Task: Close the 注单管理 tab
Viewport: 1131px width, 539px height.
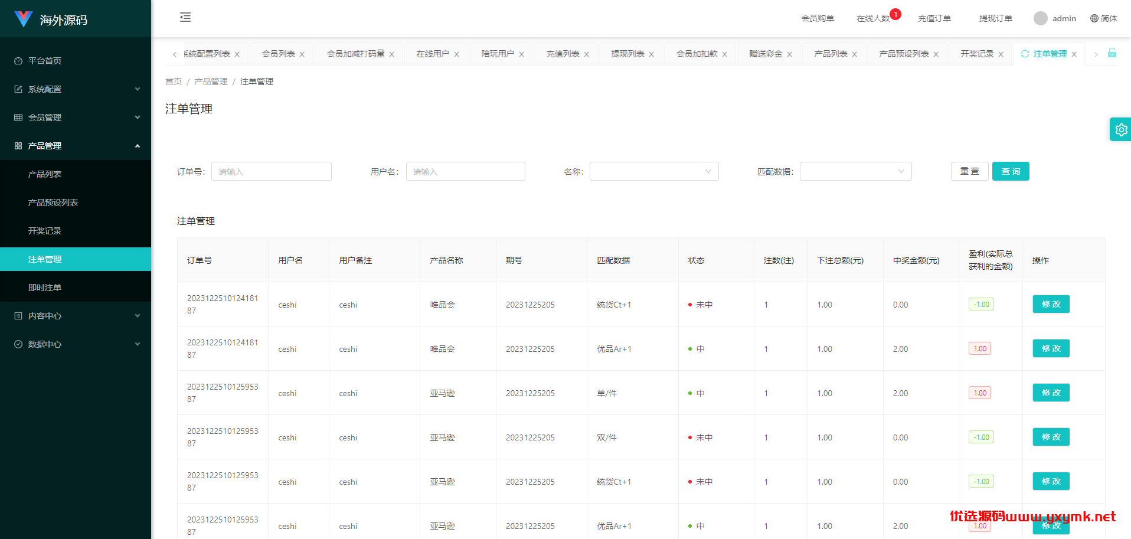Action: coord(1074,54)
